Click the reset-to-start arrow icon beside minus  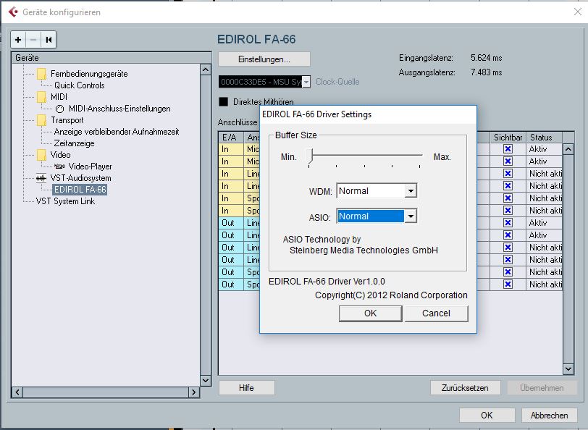point(49,40)
